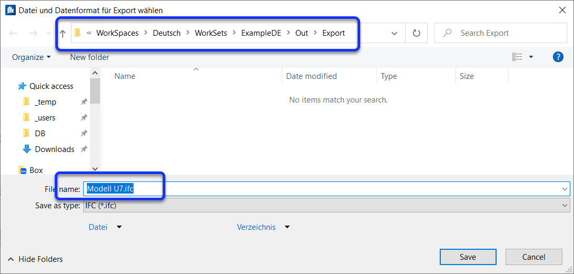This screenshot has width=574, height=274.
Task: Expand the File name dropdown arrow
Action: click(x=566, y=189)
